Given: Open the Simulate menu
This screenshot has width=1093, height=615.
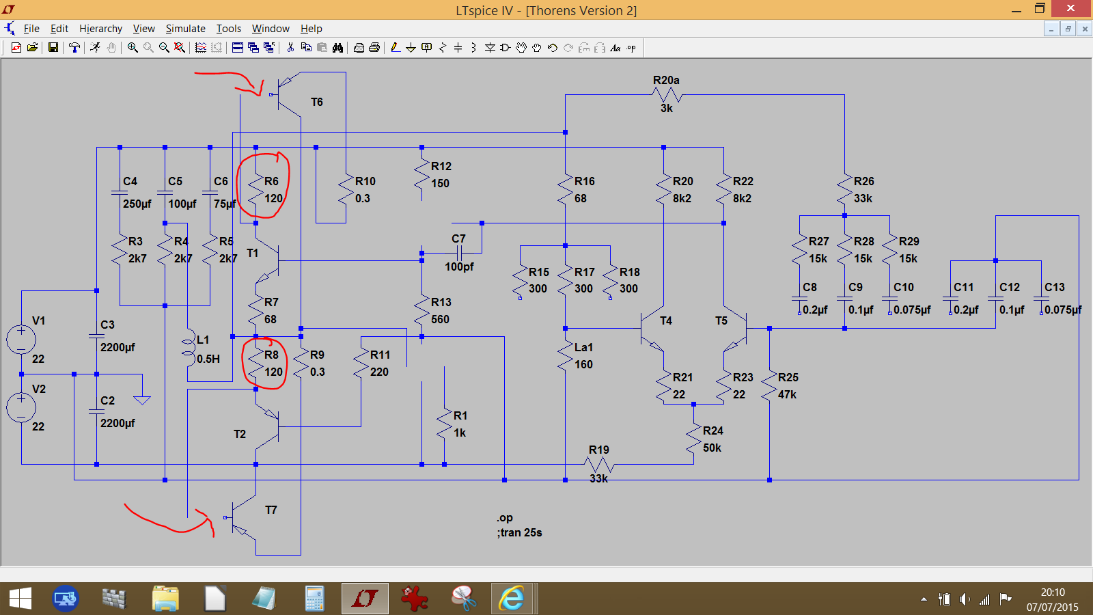Looking at the screenshot, I should (185, 29).
